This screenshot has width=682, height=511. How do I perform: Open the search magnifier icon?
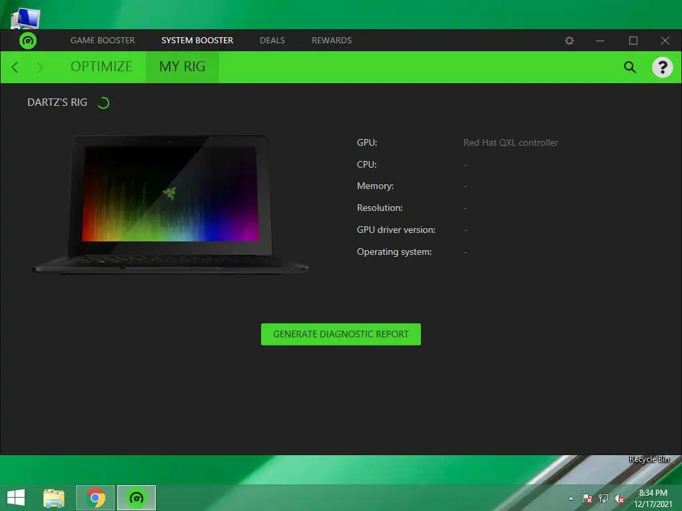click(x=629, y=67)
